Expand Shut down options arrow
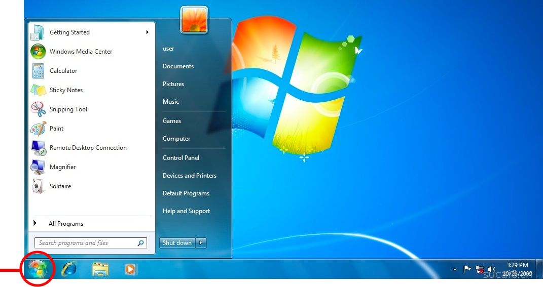This screenshot has width=543, height=287. (202, 243)
